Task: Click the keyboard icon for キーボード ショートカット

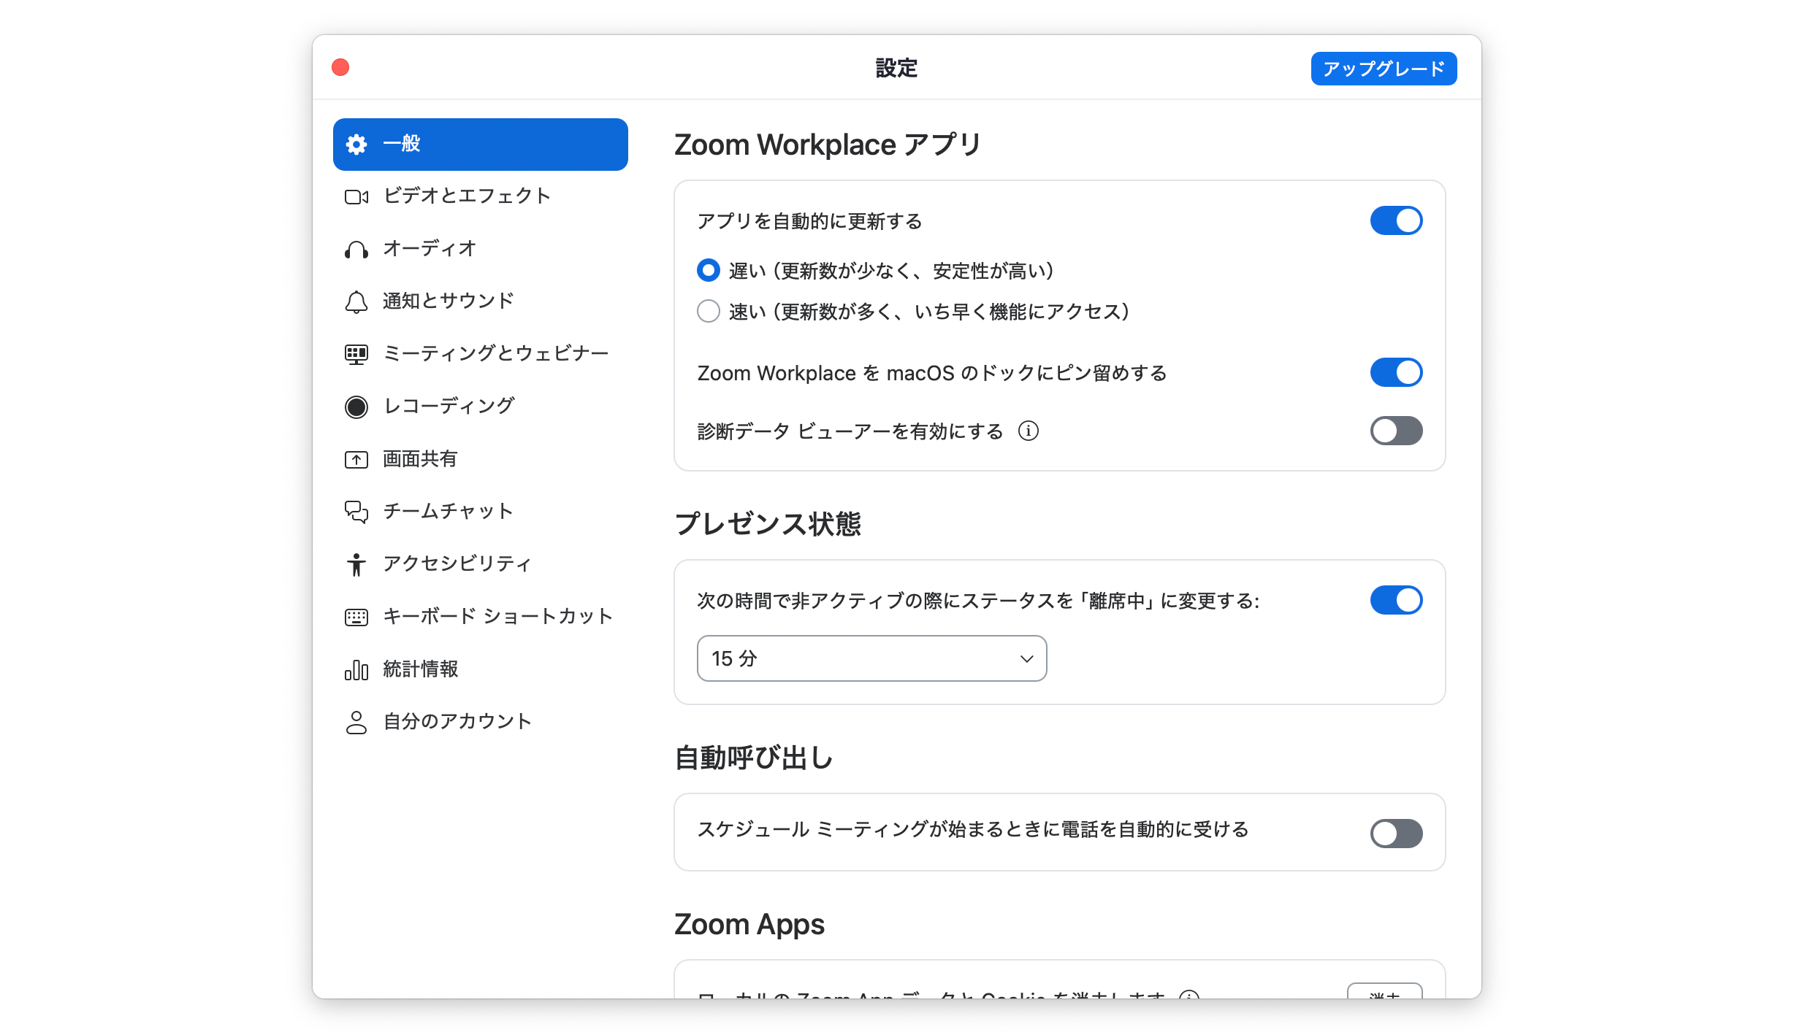Action: click(x=356, y=617)
